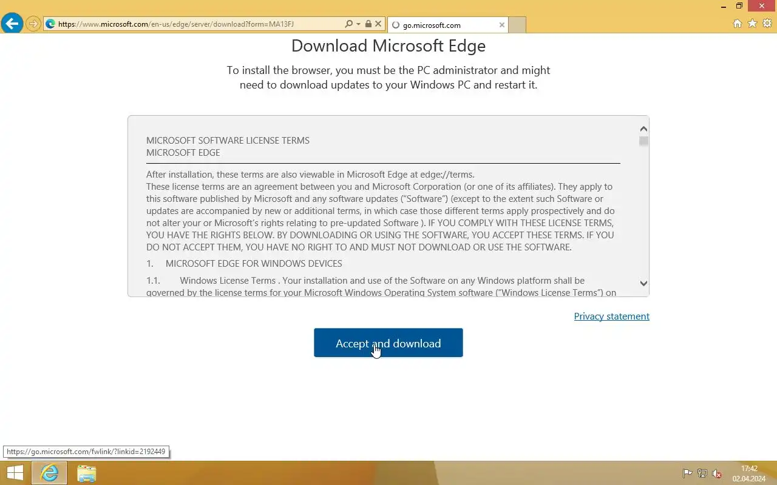Screen dimensions: 777x485
Task: Click the Action Center flag tray icon
Action: coord(688,473)
